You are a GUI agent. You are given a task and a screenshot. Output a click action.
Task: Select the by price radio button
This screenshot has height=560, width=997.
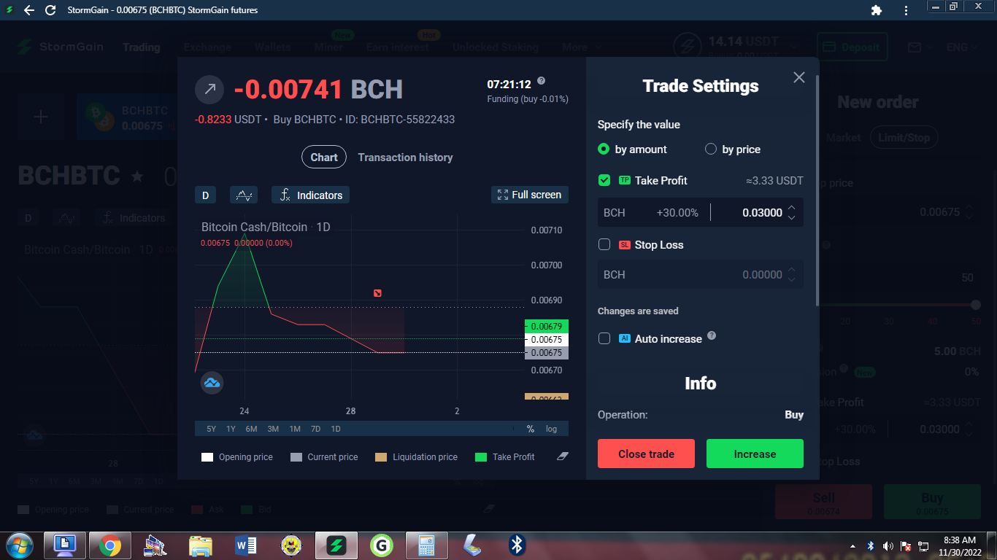[x=711, y=149]
